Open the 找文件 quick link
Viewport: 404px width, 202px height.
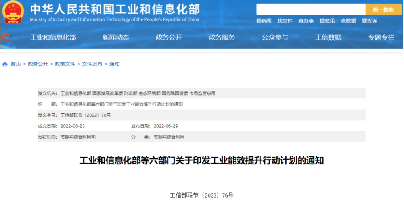(285, 21)
